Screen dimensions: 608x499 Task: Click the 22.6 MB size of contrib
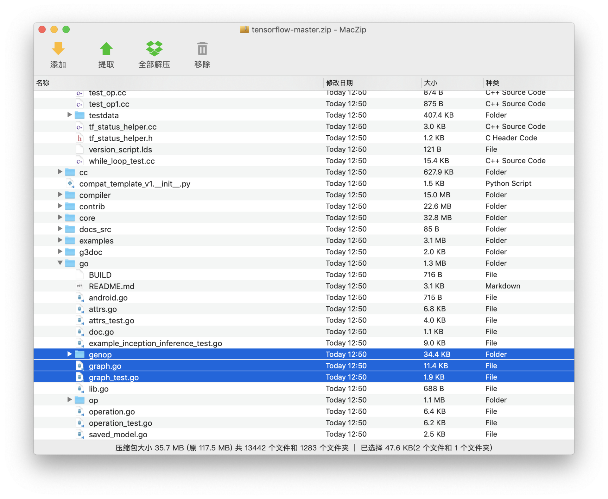click(437, 206)
